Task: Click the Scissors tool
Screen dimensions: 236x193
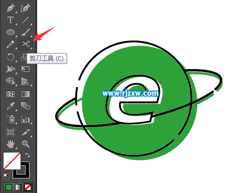Action: 26,44
